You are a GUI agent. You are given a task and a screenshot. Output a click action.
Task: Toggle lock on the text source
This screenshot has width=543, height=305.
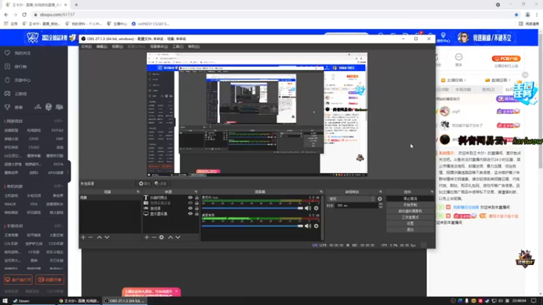coord(197,197)
